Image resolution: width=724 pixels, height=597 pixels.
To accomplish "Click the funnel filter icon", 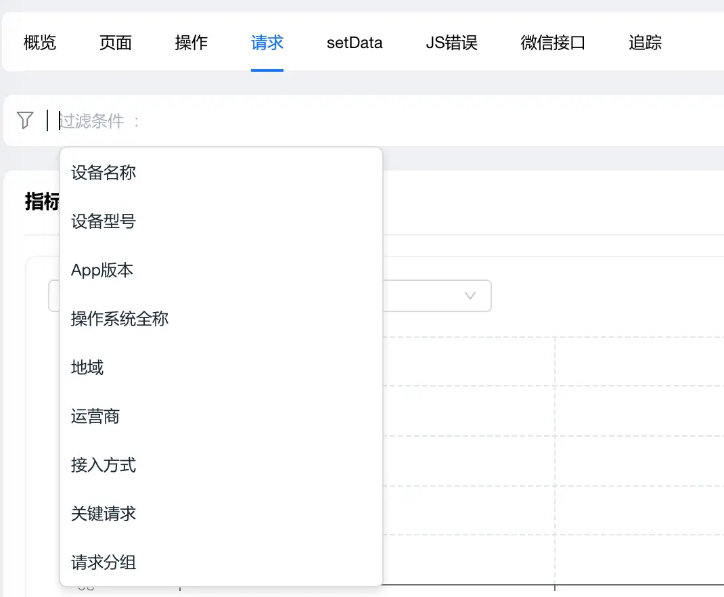I will (25, 120).
